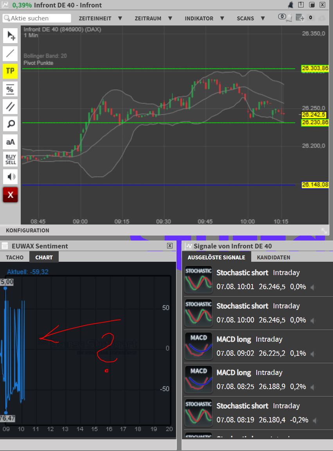Click speaker icon on 10:00 signal row
Viewport: 333px width, 451px height.
click(x=312, y=321)
